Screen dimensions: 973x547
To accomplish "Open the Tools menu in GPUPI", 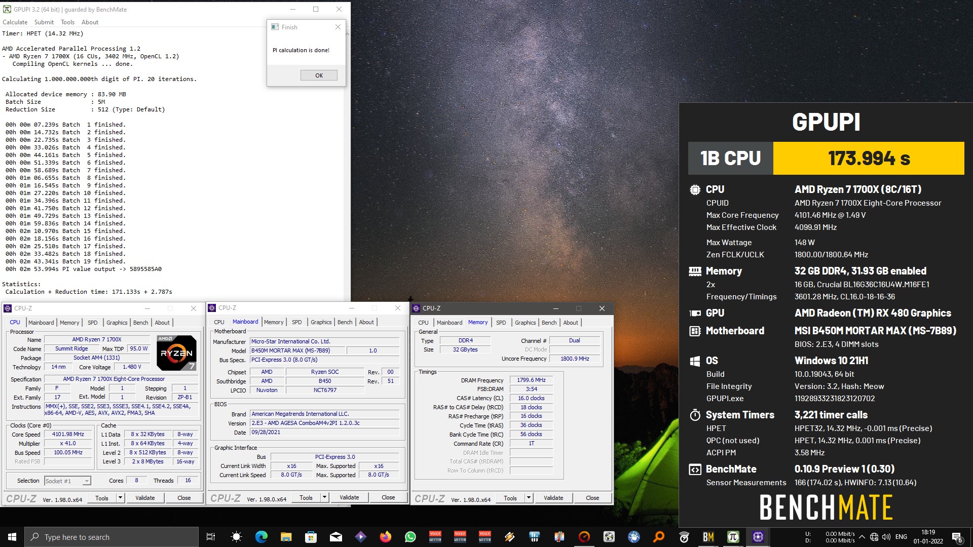I will [x=67, y=22].
